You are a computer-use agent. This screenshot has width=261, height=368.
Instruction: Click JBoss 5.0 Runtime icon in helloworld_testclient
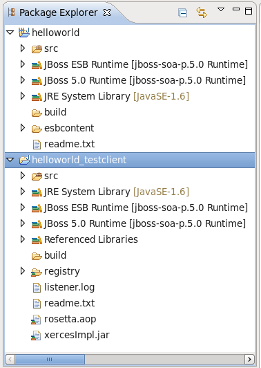pos(37,224)
